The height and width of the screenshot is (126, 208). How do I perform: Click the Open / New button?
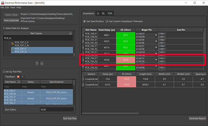coord(11,15)
